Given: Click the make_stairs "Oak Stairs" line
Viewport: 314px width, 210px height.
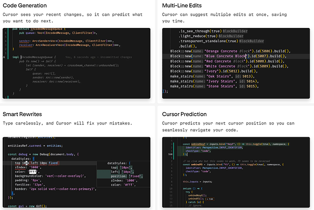Looking at the screenshot, I should point(212,76).
